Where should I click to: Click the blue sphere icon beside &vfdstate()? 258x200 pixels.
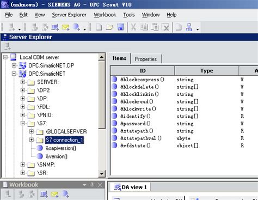pos(114,146)
